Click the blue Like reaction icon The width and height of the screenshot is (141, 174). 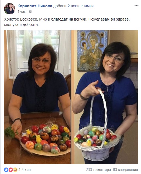pyautogui.click(x=6, y=170)
